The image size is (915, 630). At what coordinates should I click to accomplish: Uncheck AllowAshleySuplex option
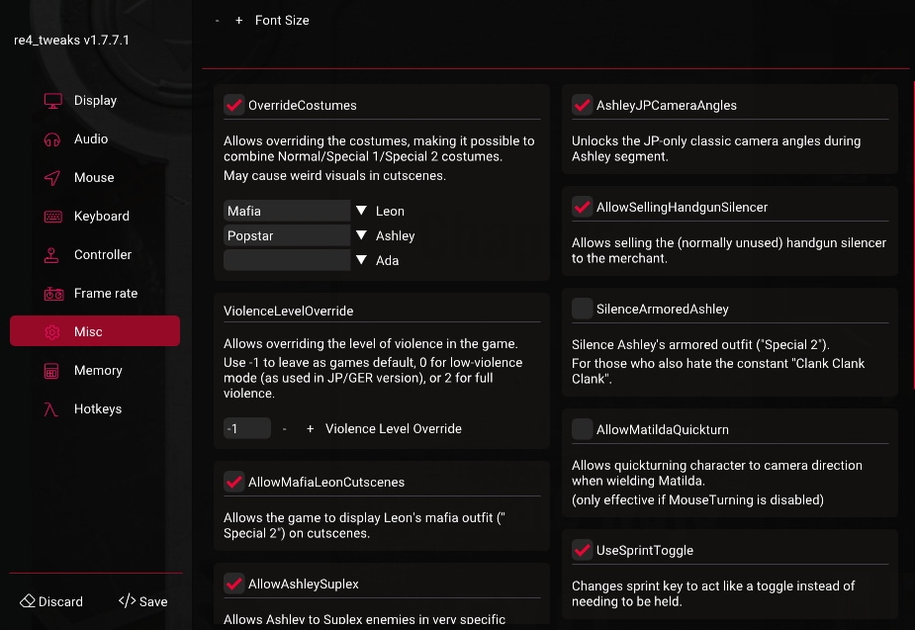(234, 584)
